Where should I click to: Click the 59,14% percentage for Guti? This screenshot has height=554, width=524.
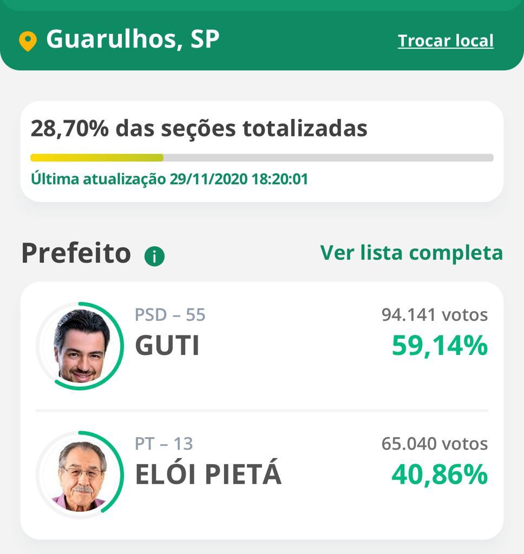(440, 346)
